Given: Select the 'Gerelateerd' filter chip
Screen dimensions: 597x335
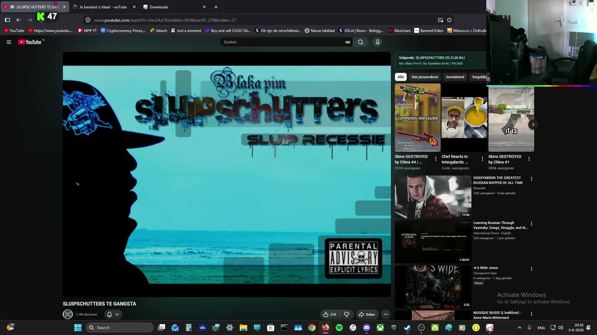Looking at the screenshot, I should coord(455,77).
